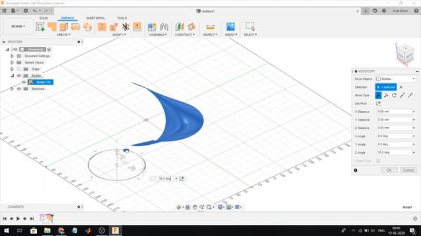
Task: Click the X Distance input field
Action: click(x=394, y=111)
